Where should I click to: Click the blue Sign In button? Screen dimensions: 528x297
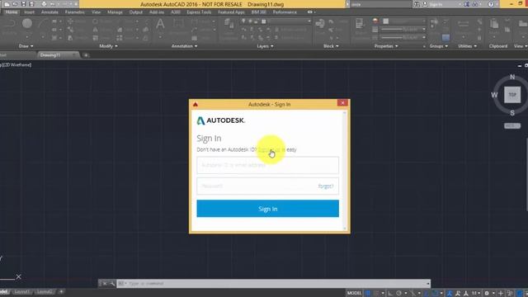[x=267, y=209]
